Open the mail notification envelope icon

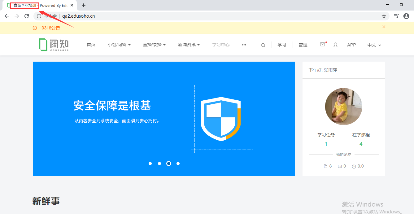[x=323, y=44]
